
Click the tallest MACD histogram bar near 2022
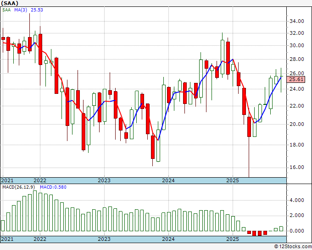click(x=35, y=211)
